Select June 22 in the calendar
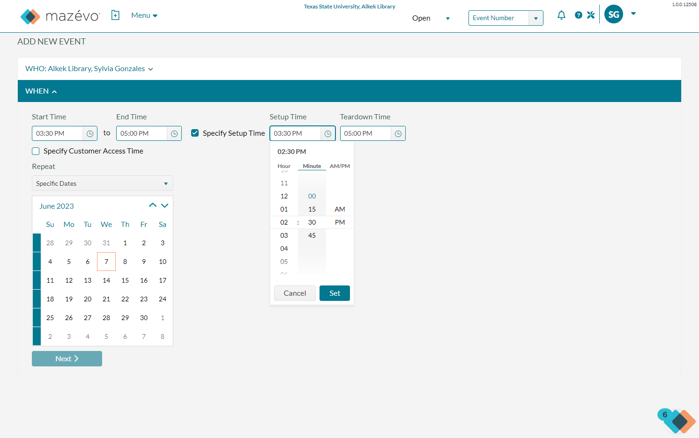The height and width of the screenshot is (438, 699). (125, 299)
